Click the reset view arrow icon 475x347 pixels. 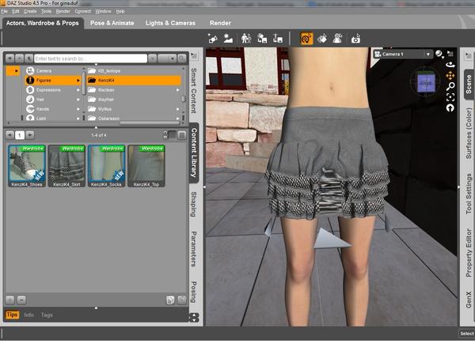click(450, 107)
